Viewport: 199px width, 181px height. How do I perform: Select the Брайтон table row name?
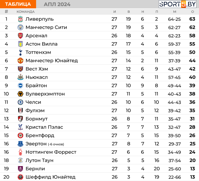(36, 86)
